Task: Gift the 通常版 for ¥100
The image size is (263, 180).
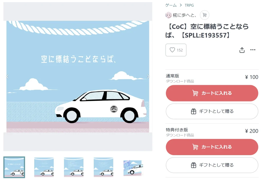Action: 212,111
